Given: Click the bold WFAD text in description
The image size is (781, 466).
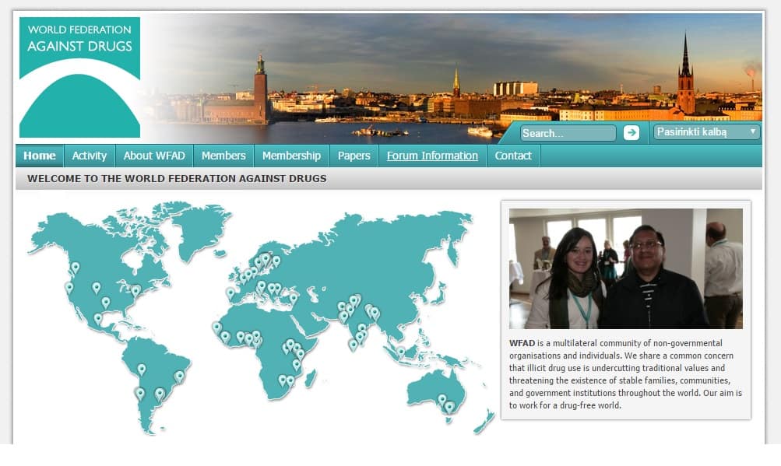Looking at the screenshot, I should click(522, 343).
